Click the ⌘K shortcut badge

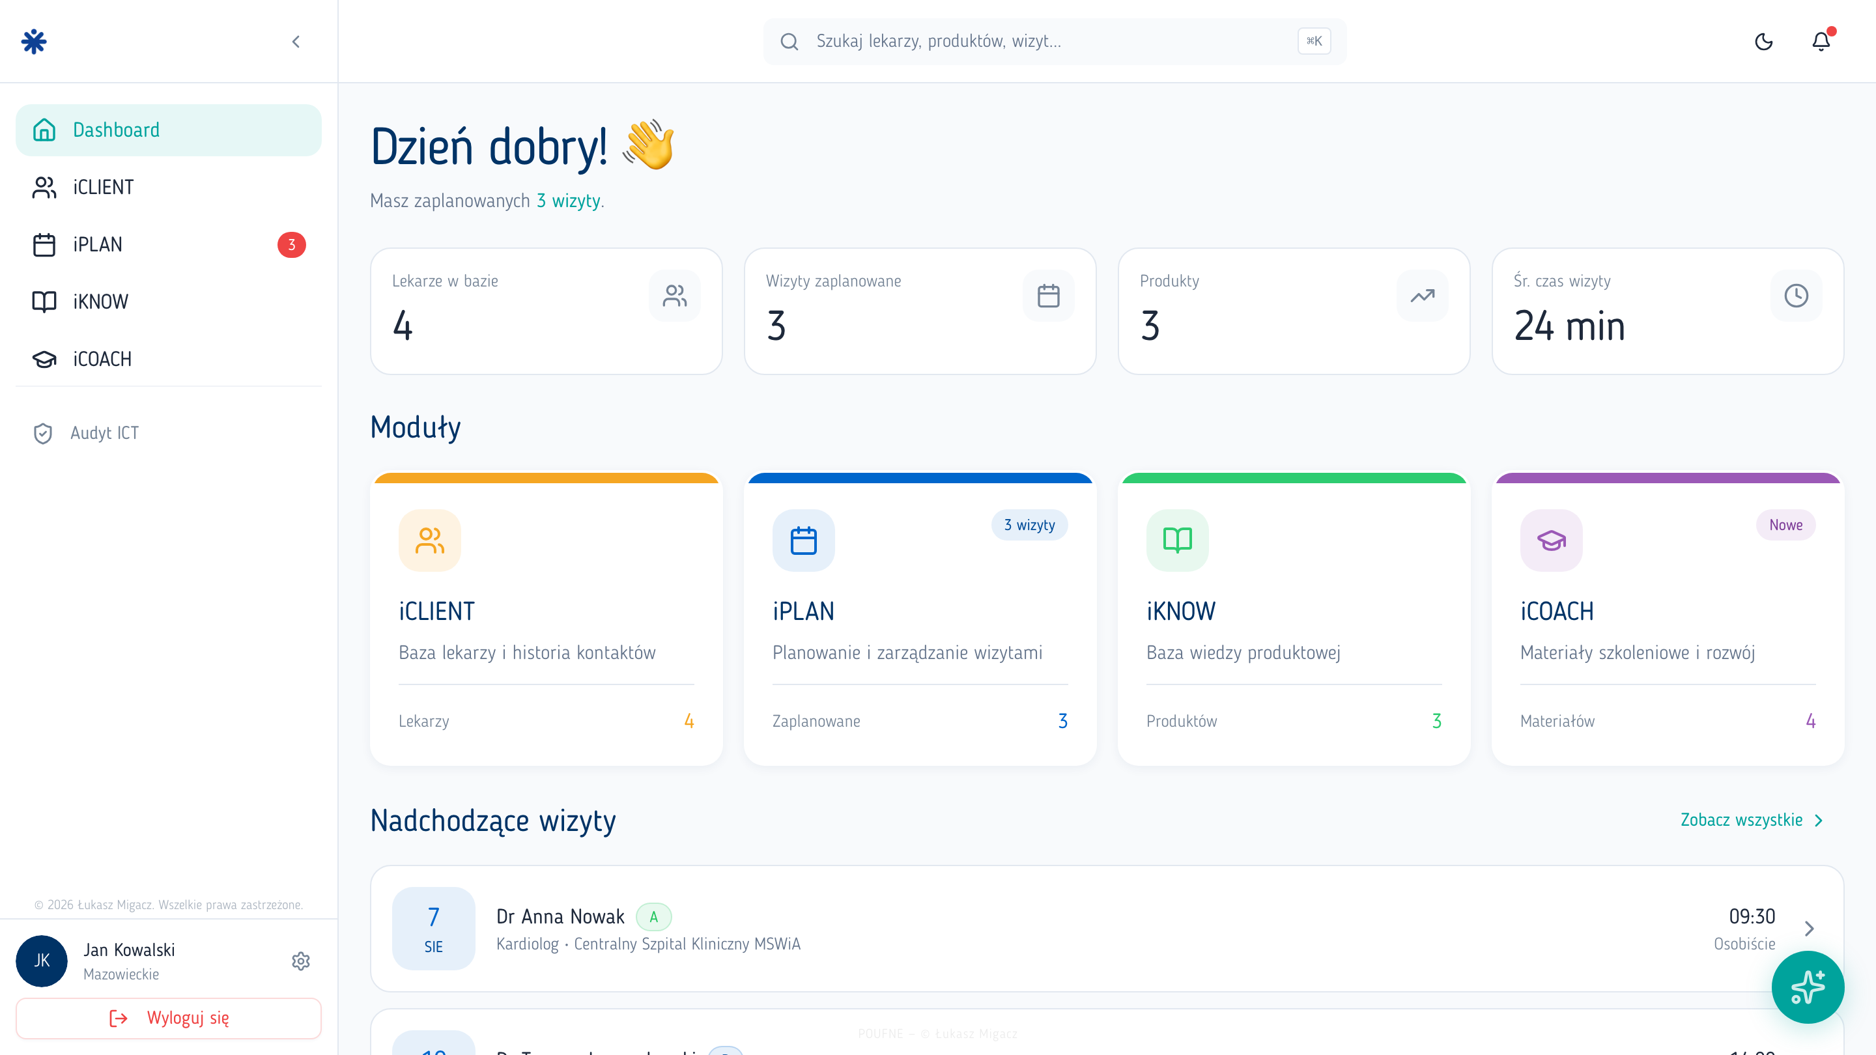point(1314,41)
